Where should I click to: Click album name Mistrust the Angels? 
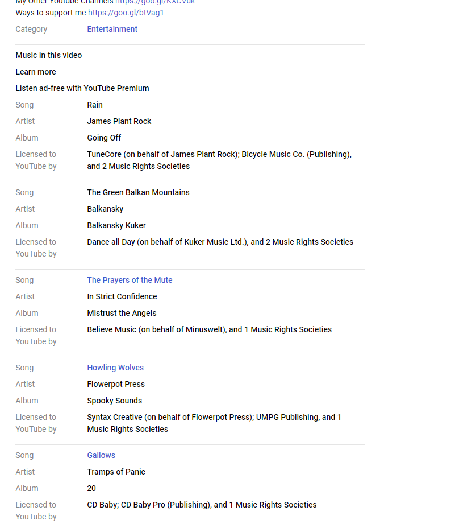pyautogui.click(x=122, y=313)
